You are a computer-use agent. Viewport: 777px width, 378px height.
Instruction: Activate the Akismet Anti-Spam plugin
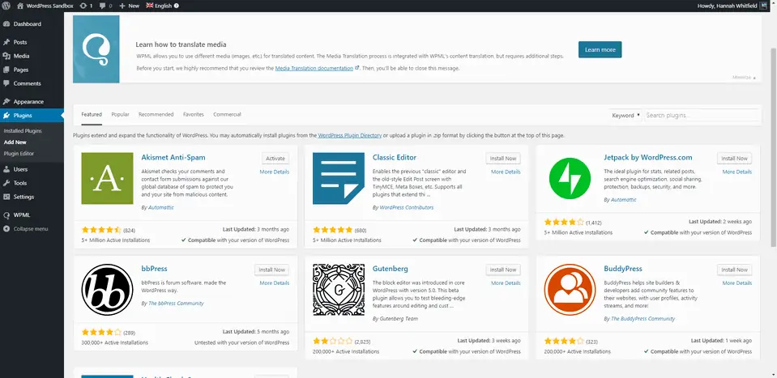(275, 159)
